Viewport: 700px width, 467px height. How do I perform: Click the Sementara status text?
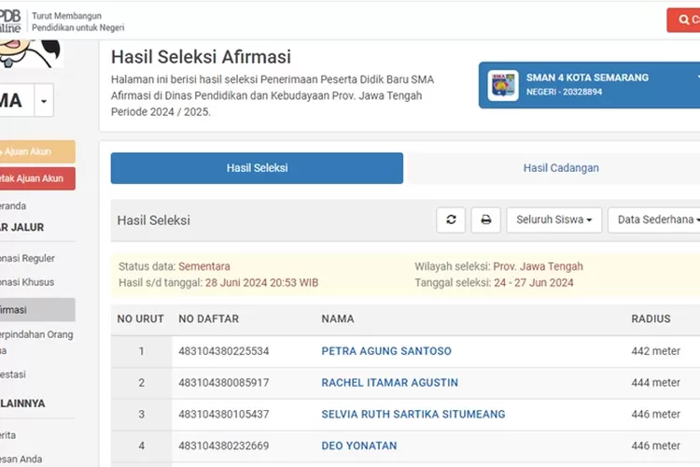coord(204,266)
